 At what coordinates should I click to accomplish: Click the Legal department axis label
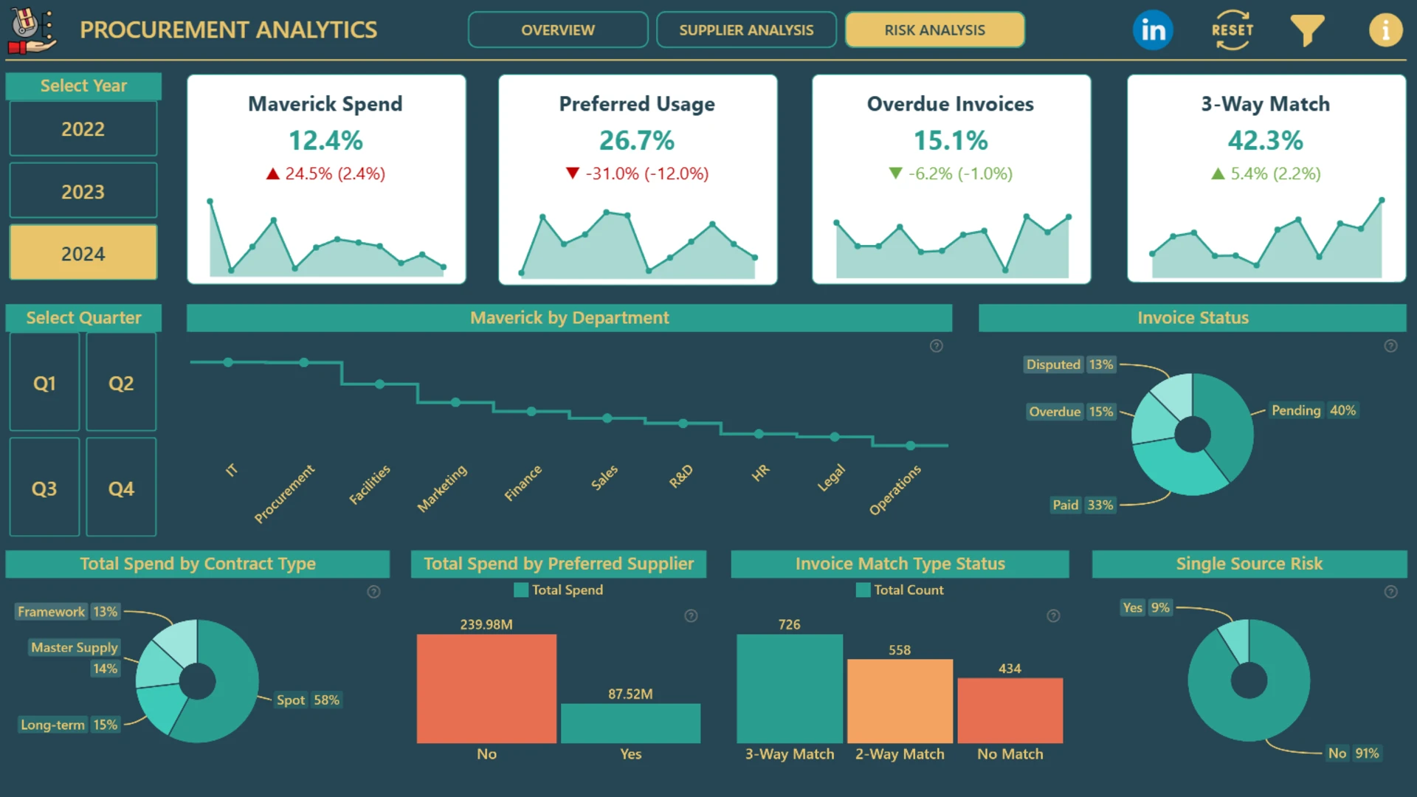tap(831, 478)
